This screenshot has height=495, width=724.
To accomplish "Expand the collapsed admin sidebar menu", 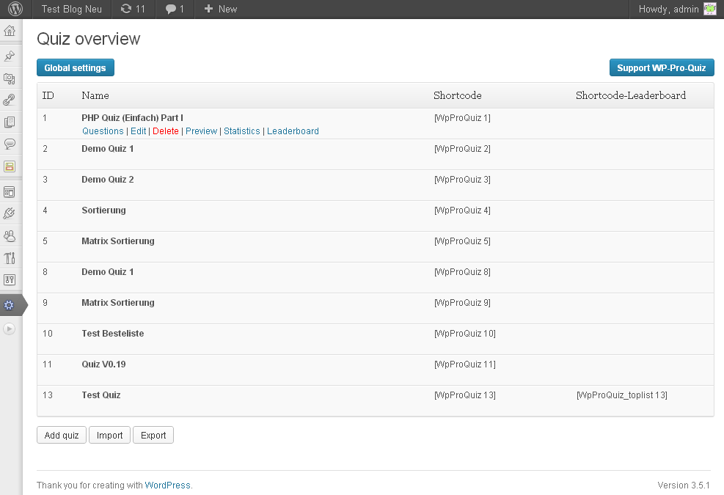I will 10,329.
